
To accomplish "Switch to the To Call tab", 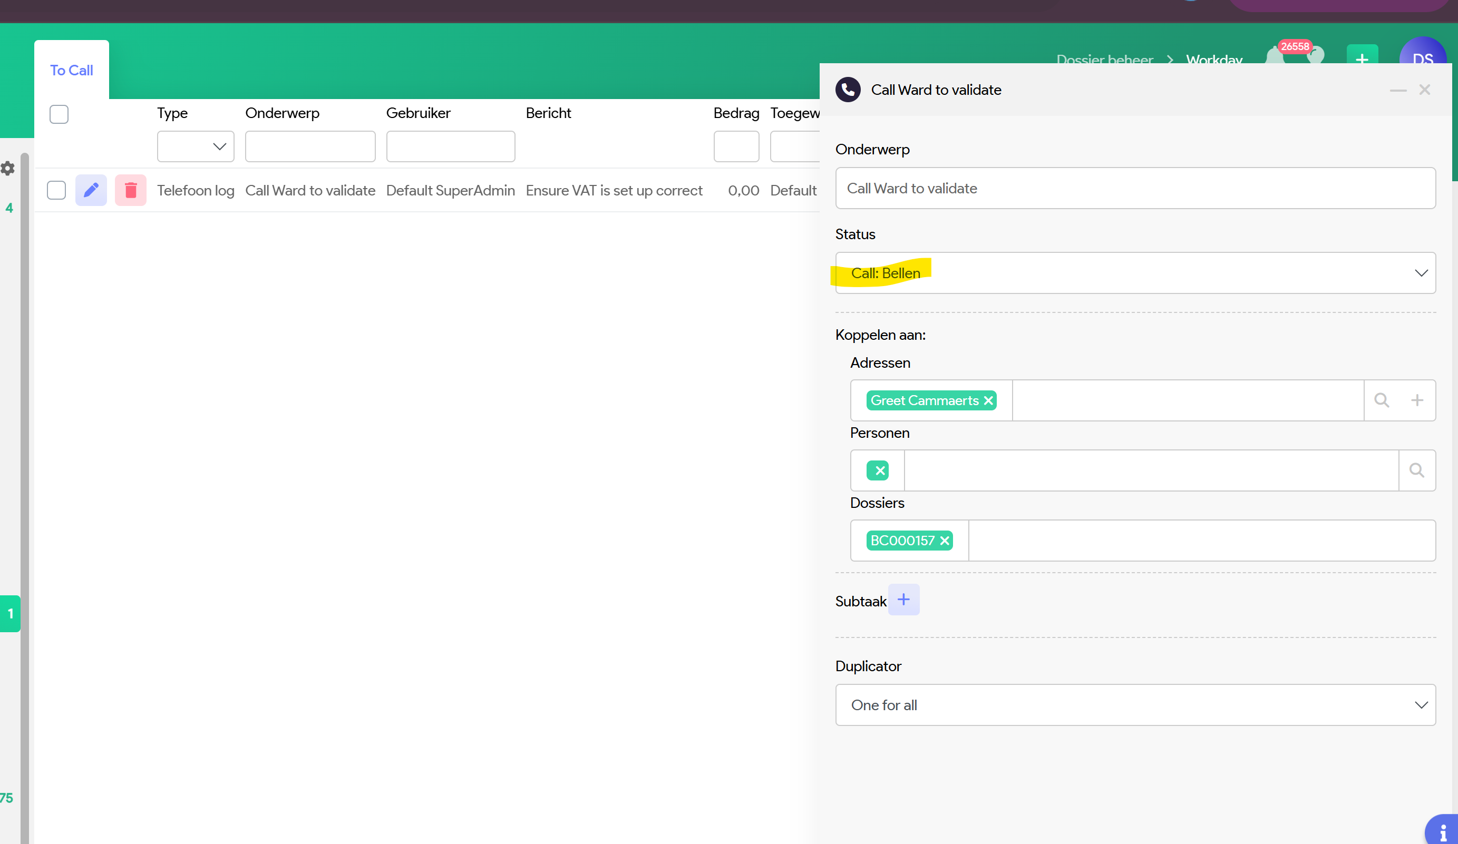I will [71, 71].
